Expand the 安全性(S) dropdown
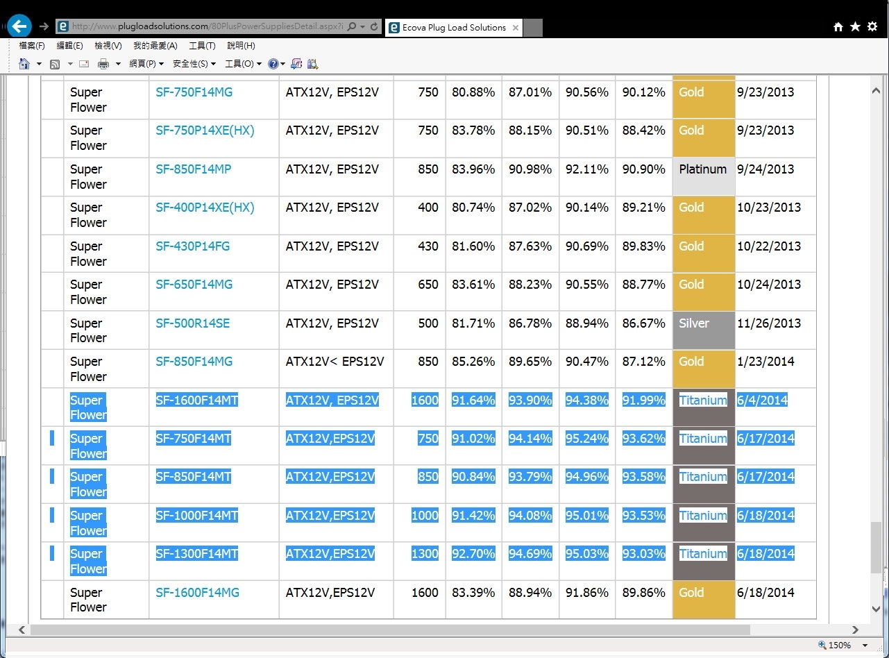This screenshot has height=658, width=889. pos(194,64)
